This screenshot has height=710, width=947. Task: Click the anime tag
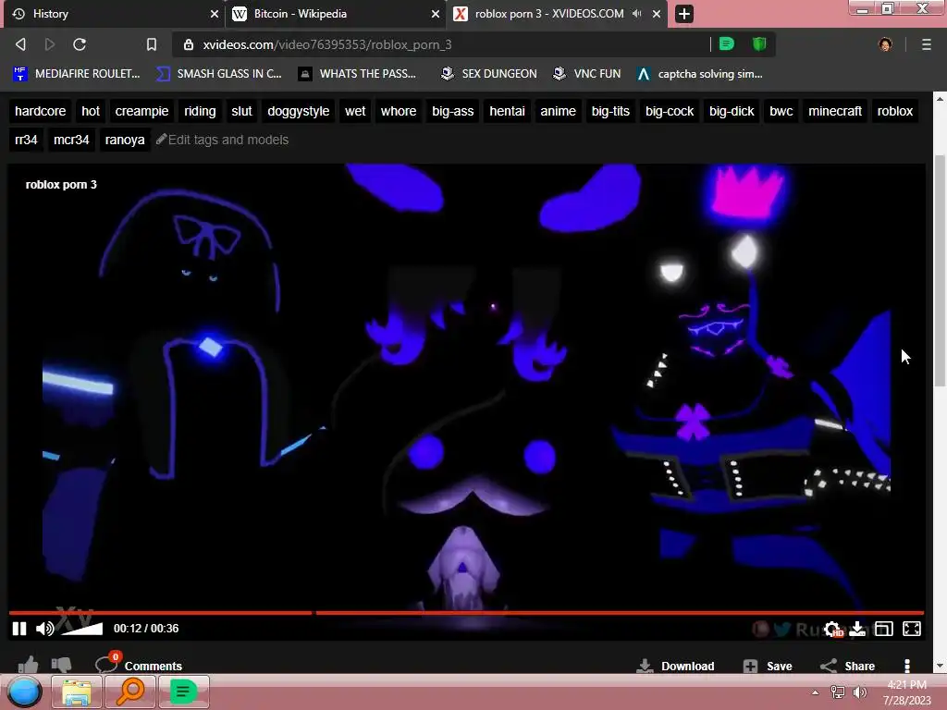pyautogui.click(x=558, y=111)
